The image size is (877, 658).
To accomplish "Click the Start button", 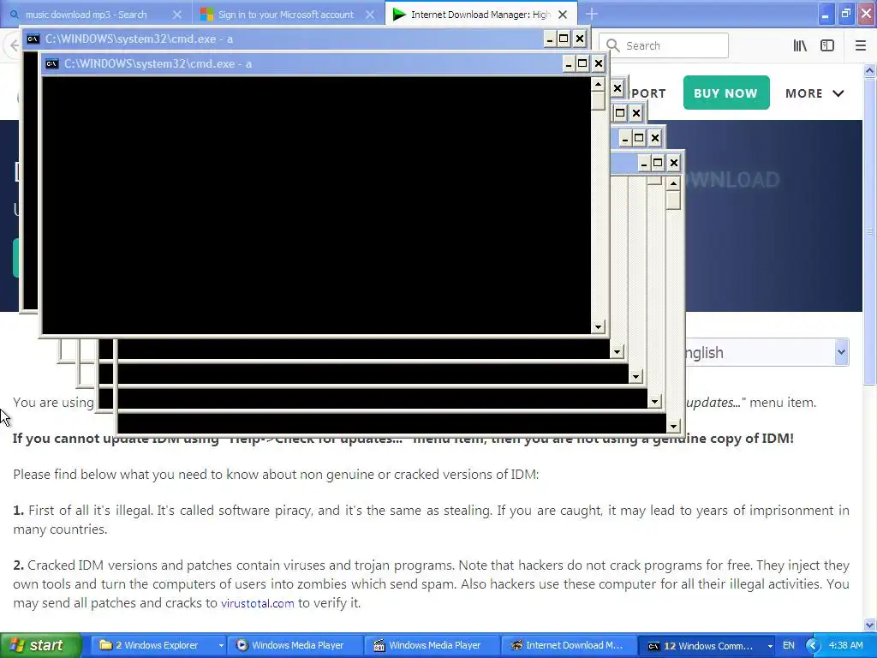I will [40, 645].
